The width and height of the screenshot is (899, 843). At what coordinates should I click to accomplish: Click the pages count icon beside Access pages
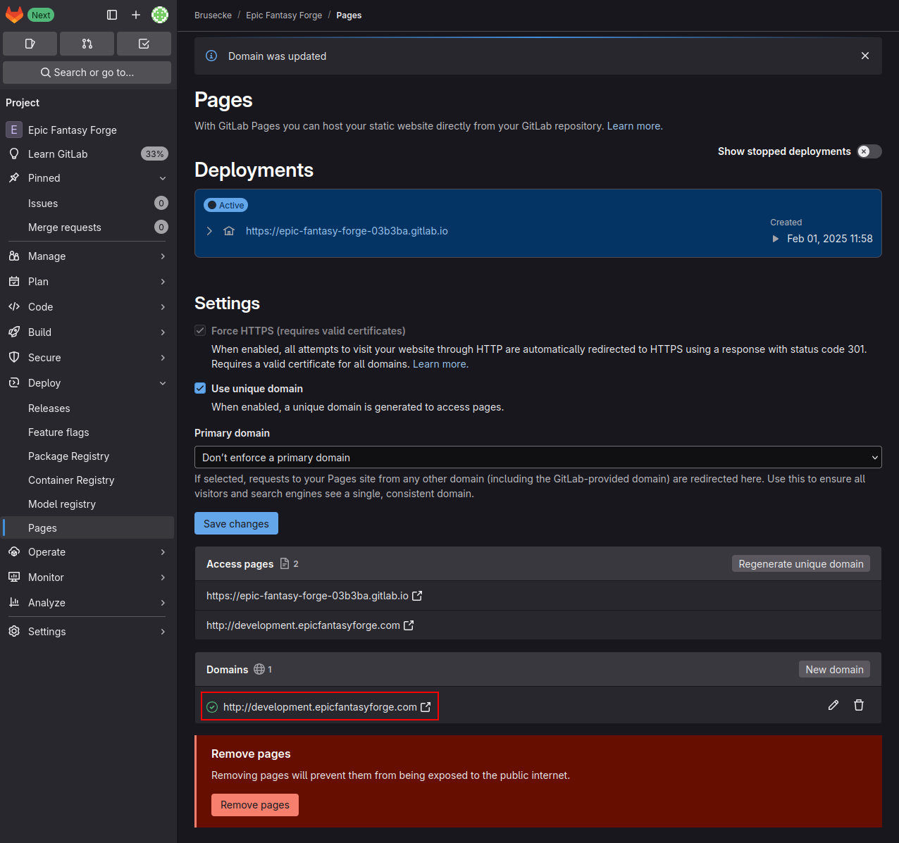[285, 563]
